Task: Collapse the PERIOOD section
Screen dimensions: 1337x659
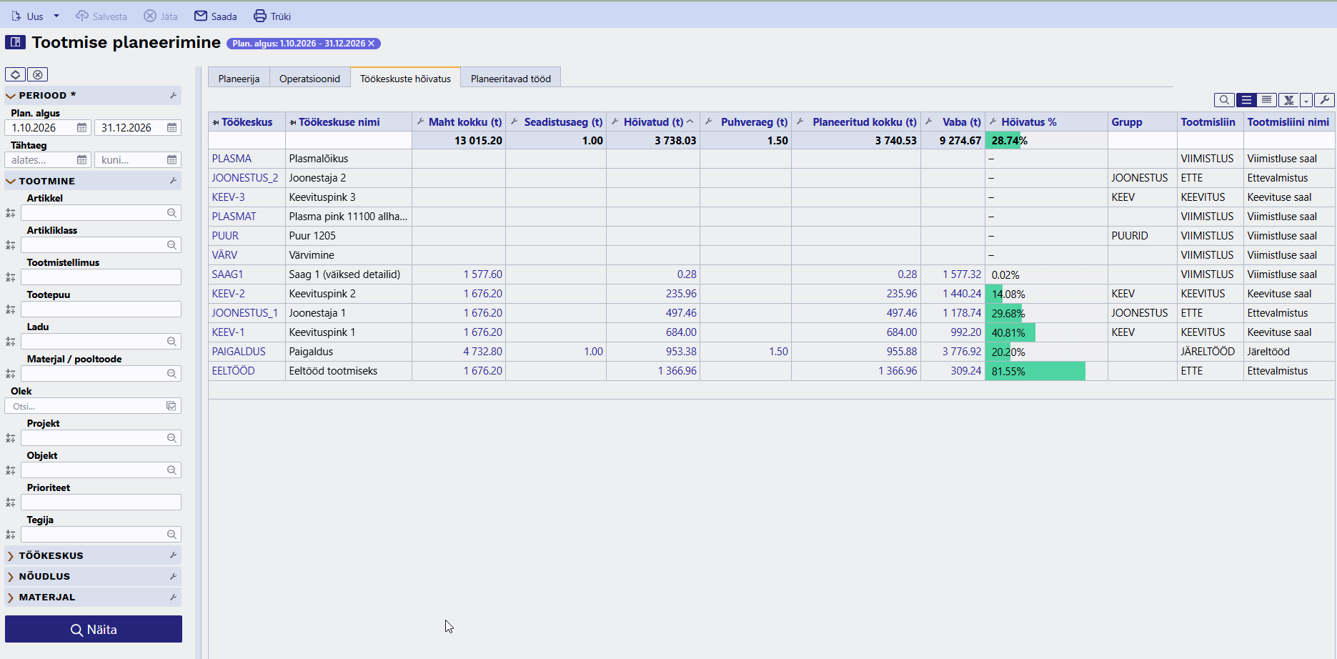Action: (11, 96)
